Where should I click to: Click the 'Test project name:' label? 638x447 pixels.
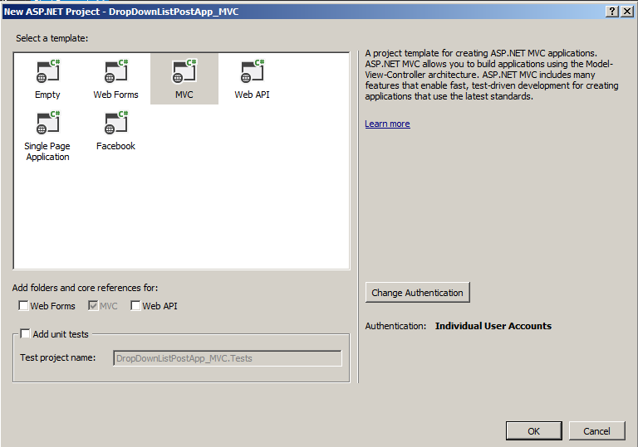(x=58, y=357)
